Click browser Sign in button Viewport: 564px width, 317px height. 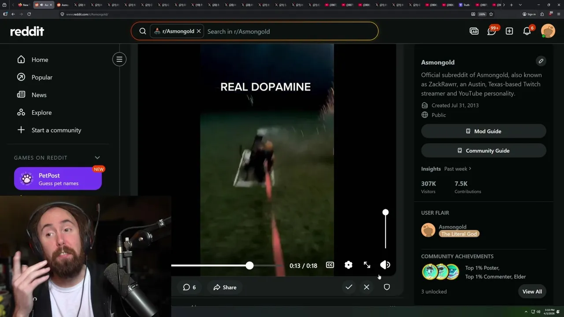click(x=529, y=14)
